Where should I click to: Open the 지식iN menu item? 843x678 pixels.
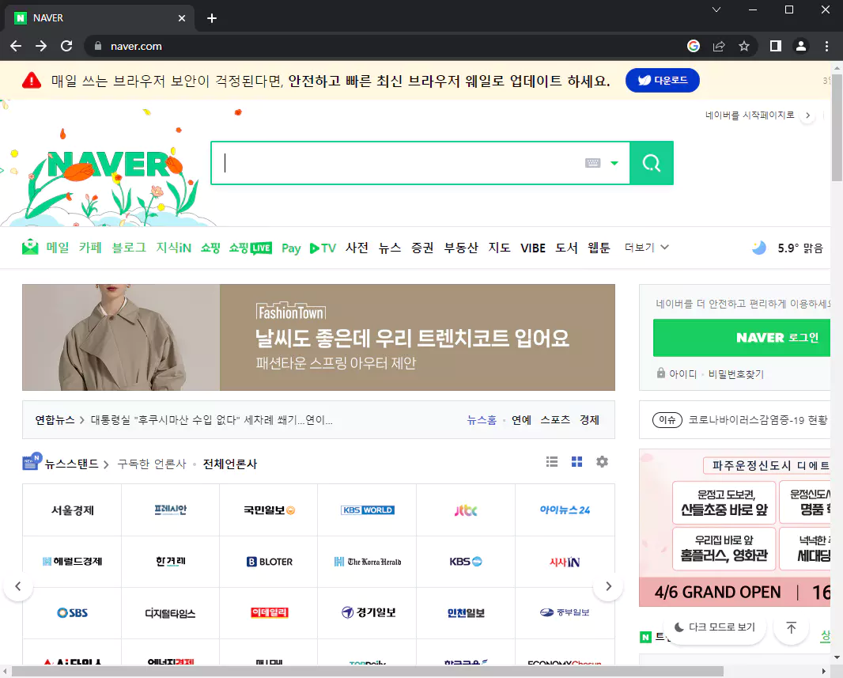click(174, 248)
